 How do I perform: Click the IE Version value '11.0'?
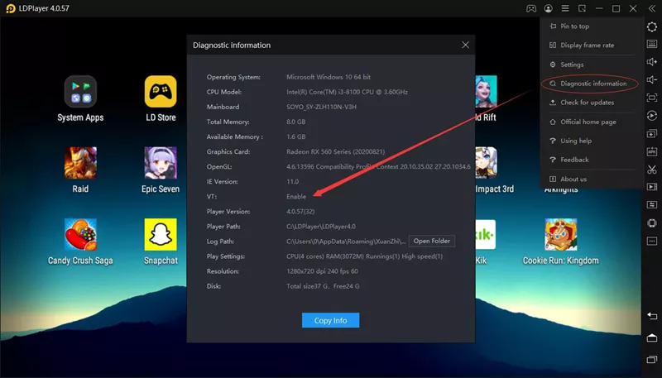(x=293, y=181)
